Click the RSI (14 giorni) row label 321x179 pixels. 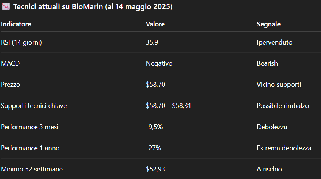[21, 42]
